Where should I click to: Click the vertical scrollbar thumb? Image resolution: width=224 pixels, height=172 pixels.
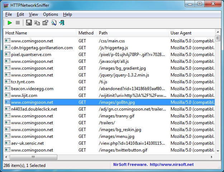[x=218, y=38]
